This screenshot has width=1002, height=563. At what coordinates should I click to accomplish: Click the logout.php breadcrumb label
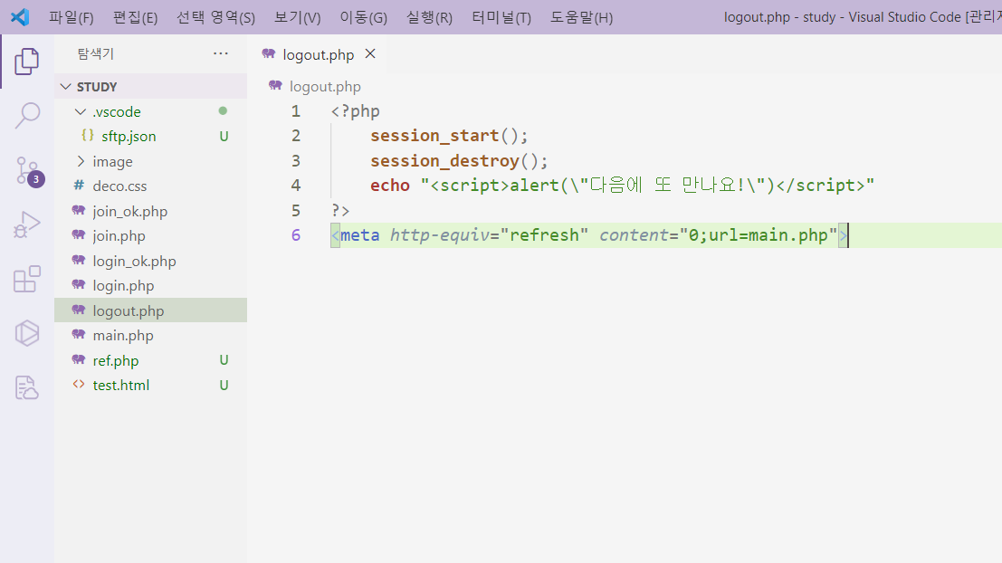pyautogui.click(x=325, y=86)
